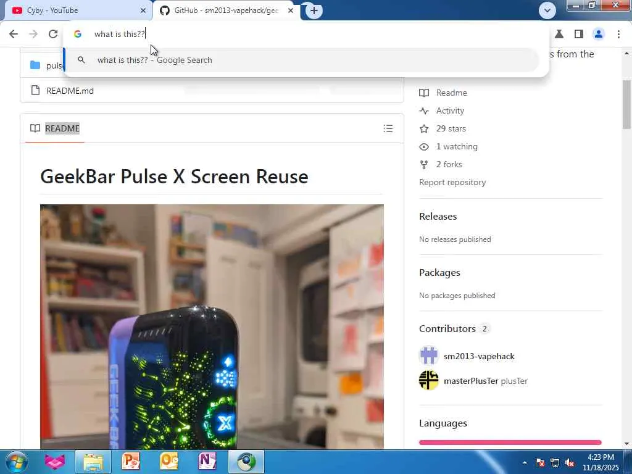Open the blue folder in file list
The height and width of the screenshot is (474, 632).
tap(35, 65)
